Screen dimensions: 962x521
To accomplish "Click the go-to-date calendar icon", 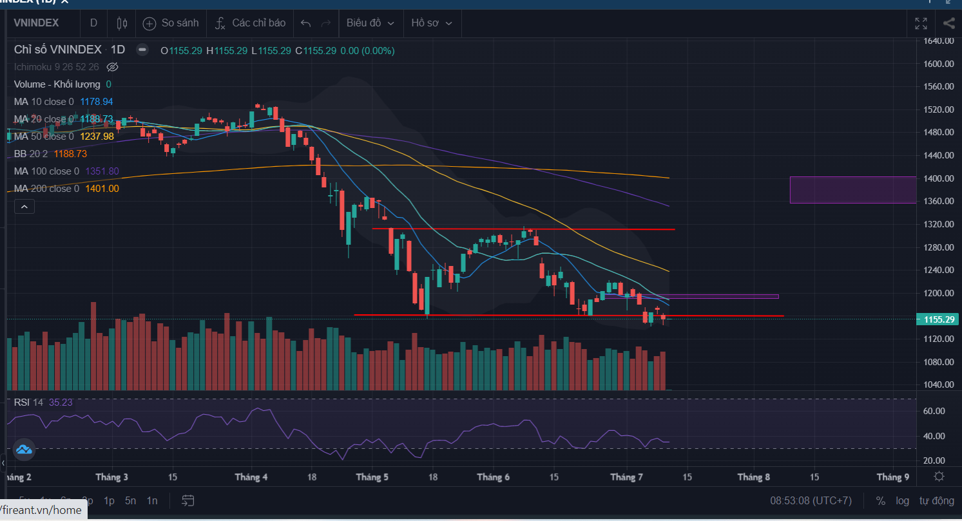I will click(188, 500).
